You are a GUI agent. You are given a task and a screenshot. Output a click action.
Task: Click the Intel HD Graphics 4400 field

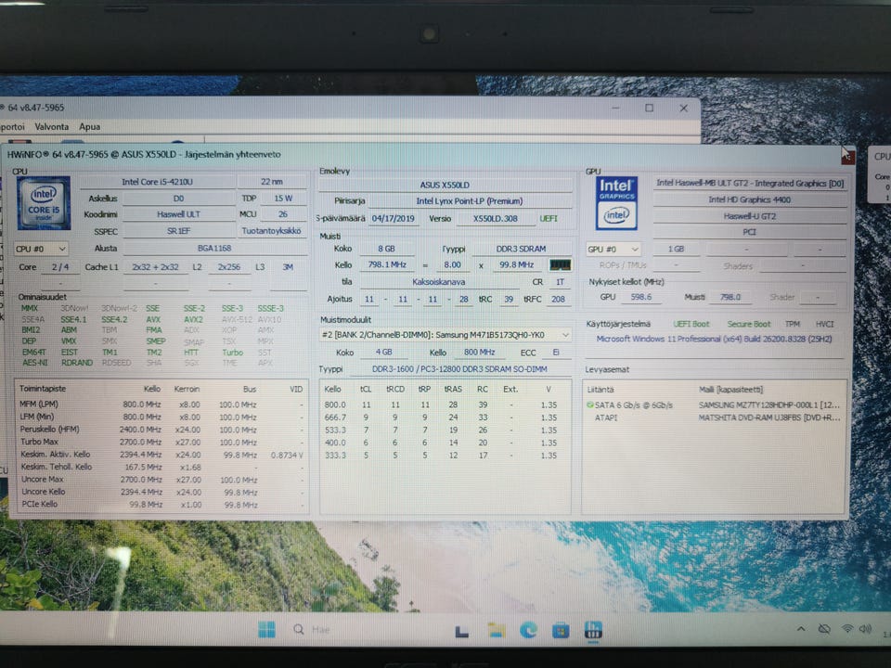[x=750, y=199]
